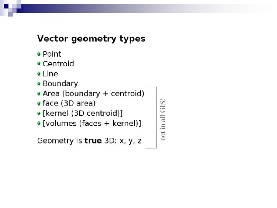Click the green bullet beside Point
Screen dimensions: 277x208
click(39, 54)
